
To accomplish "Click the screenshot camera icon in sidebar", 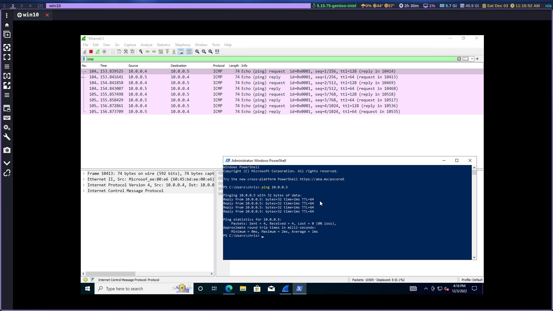I will point(7,150).
